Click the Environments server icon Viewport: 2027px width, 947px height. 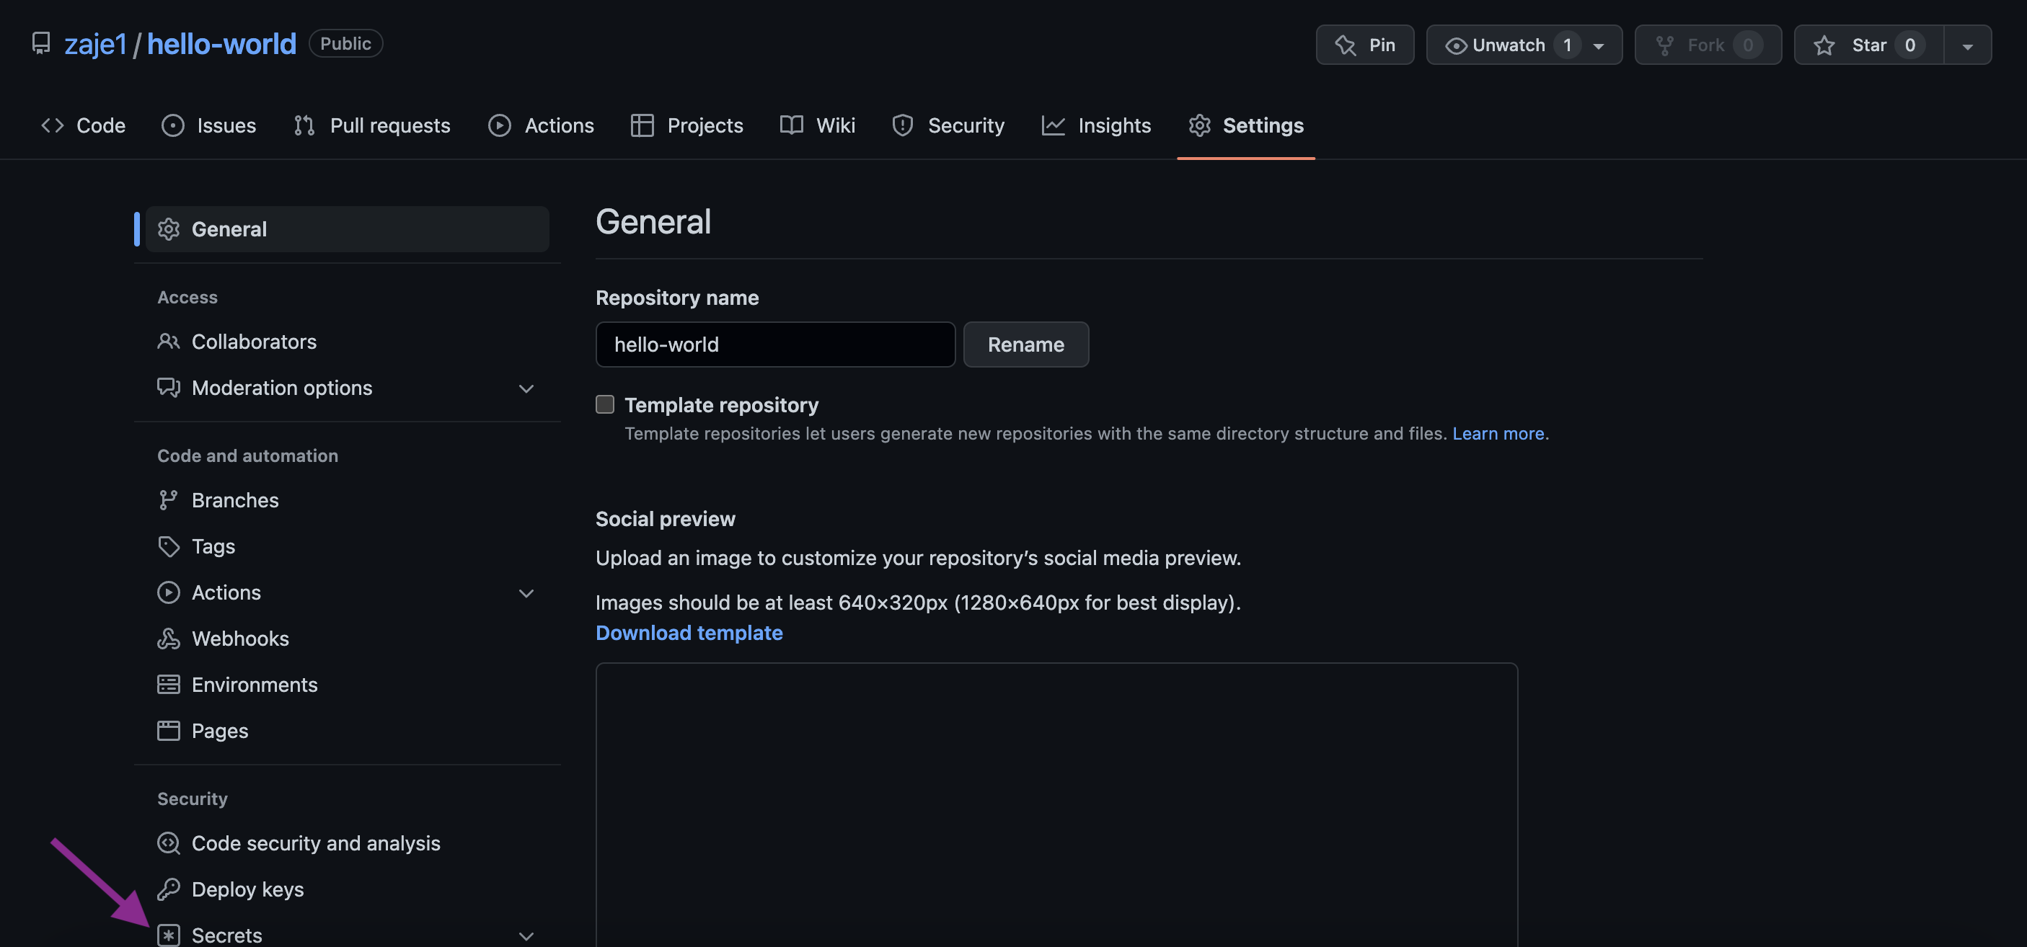coord(169,684)
